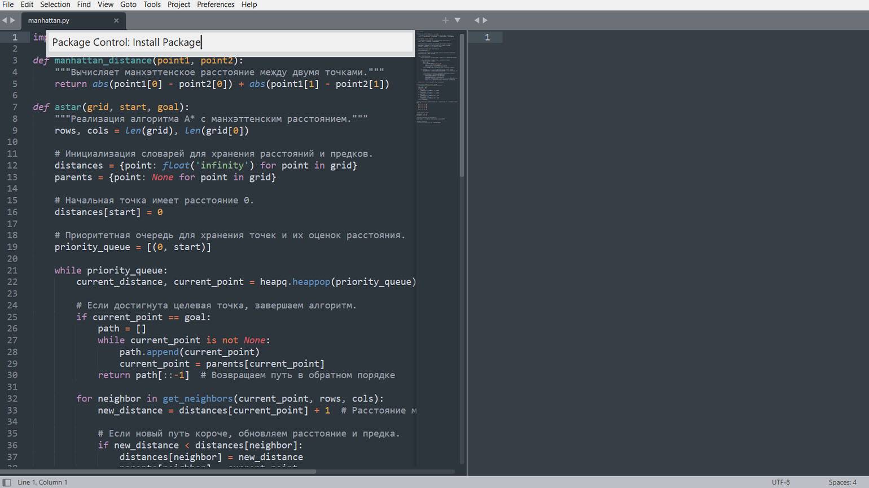Image resolution: width=869 pixels, height=488 pixels.
Task: Click 'path.append(current_point)' line
Action: coord(190,352)
